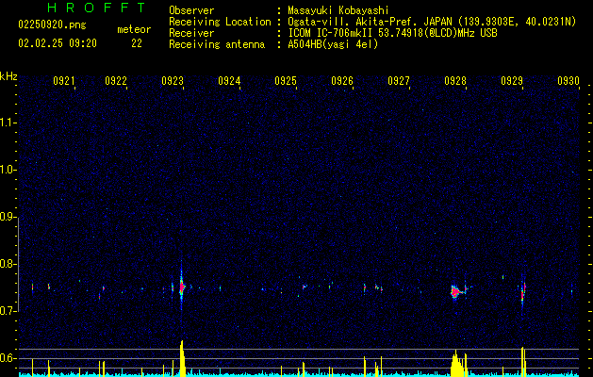Click the 0.6 kHz axis label
This screenshot has width=593, height=377.
pos(8,358)
